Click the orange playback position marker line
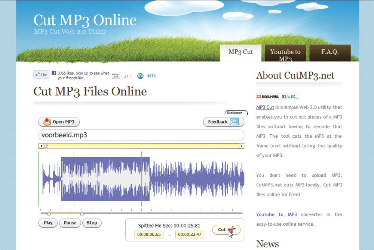This screenshot has height=250, width=374. pos(74,179)
